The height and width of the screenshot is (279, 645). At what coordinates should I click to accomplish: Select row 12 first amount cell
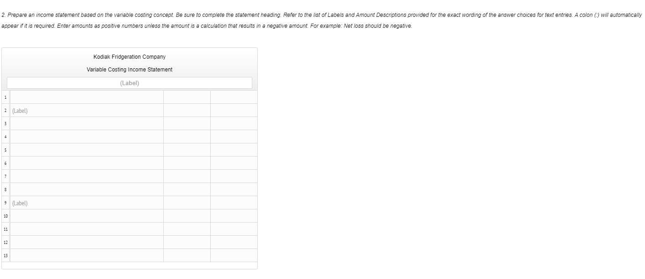(187, 242)
